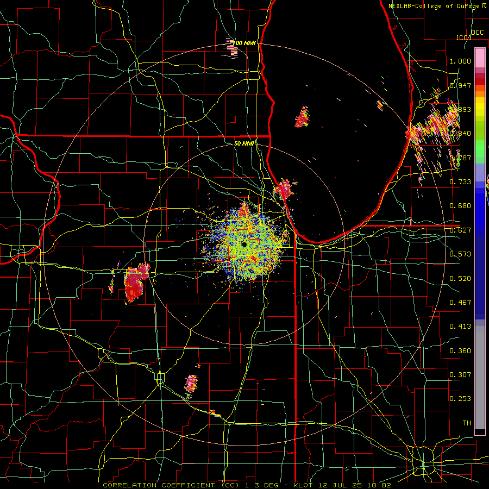Image resolution: width=489 pixels, height=489 pixels.
Task: Pick the pink top segment of the color bar
Action: pyautogui.click(x=480, y=58)
